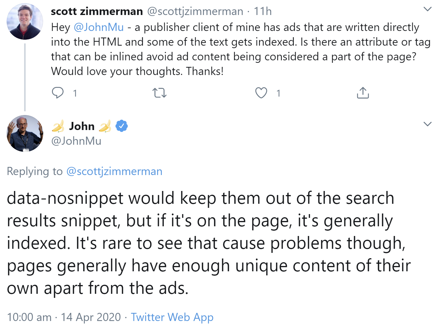Open the @JohnMu mention link
Screen dimensions: 437x331
click(x=99, y=27)
